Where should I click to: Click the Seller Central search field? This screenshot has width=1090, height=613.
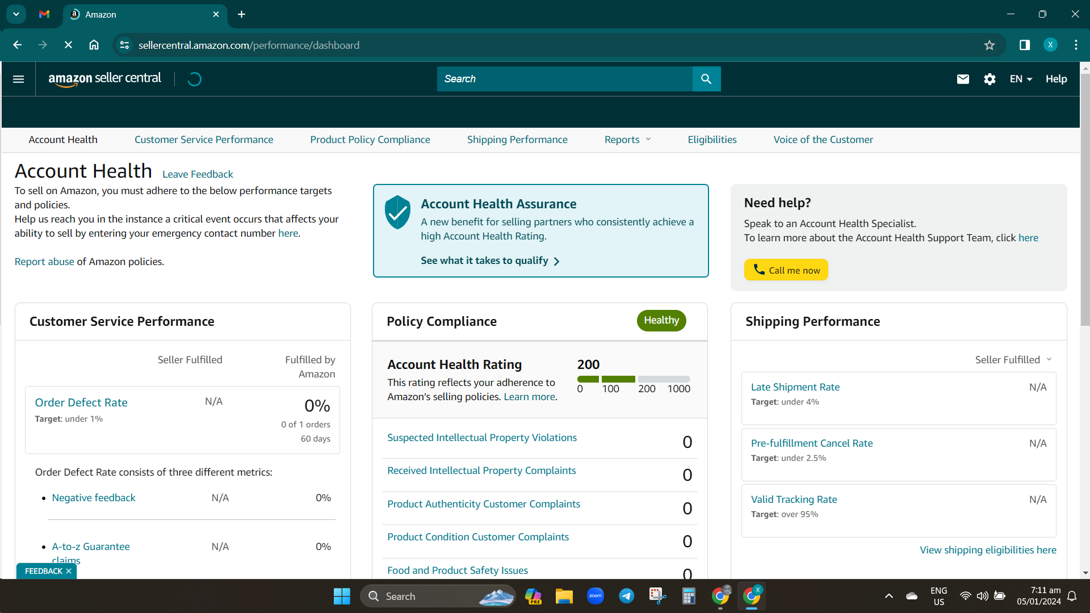pos(565,79)
